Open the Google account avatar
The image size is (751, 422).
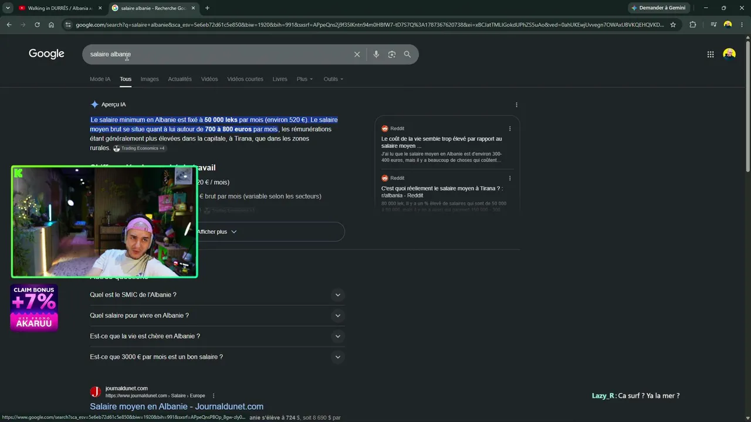(729, 55)
